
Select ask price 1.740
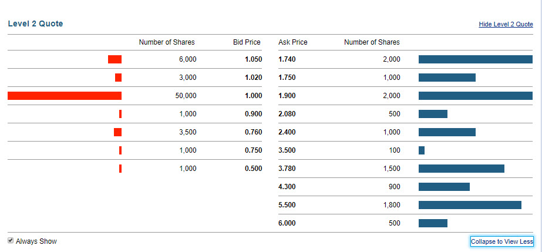click(287, 59)
